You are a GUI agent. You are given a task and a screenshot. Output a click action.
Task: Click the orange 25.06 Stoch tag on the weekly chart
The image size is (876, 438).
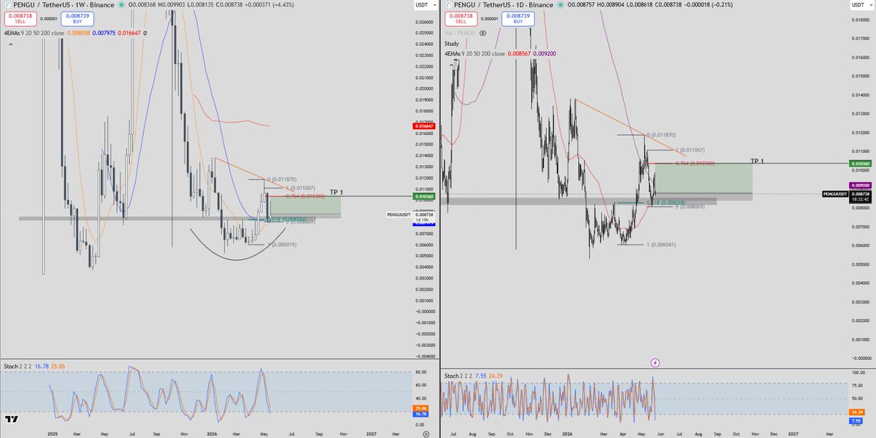click(420, 407)
